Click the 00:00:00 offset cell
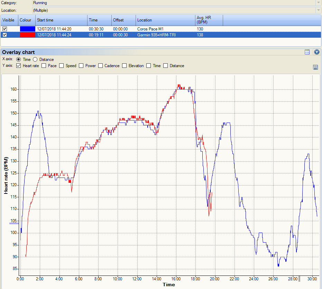 click(120, 29)
